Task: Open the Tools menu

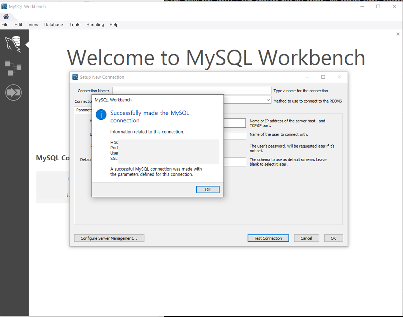Action: click(75, 25)
